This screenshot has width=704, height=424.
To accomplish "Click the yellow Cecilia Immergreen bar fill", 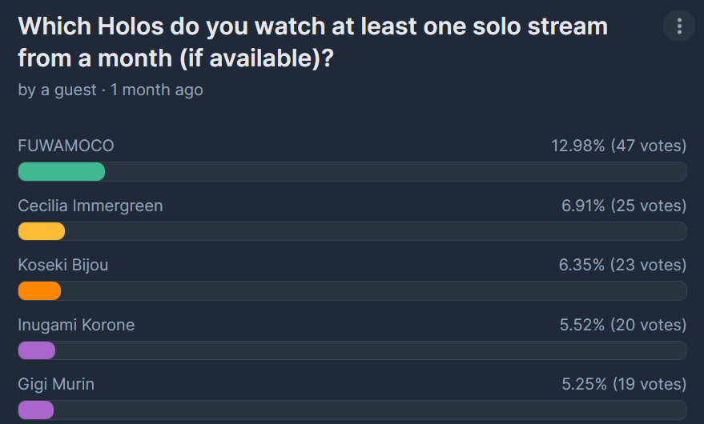I will tap(42, 231).
